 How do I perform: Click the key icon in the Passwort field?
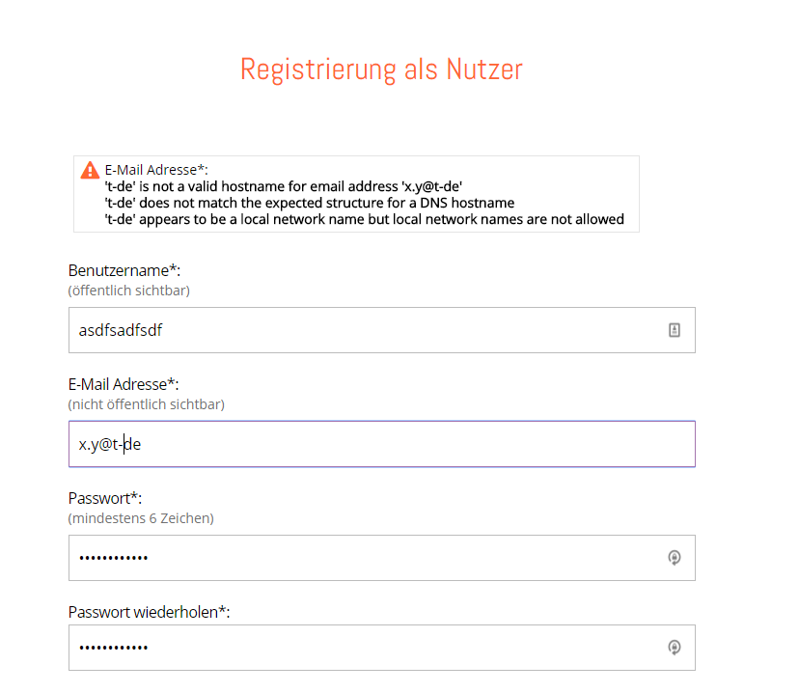[675, 558]
